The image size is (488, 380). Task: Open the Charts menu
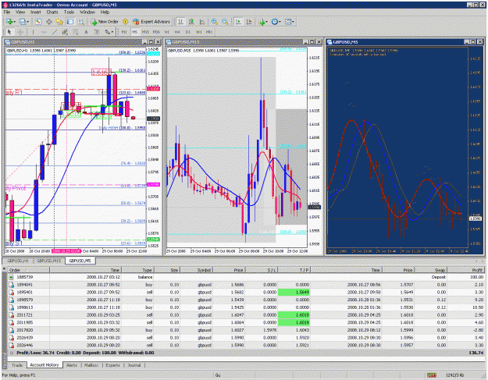tap(52, 12)
